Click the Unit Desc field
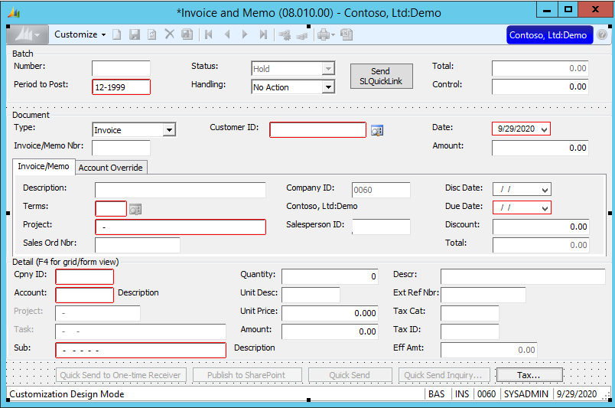The width and height of the screenshot is (615, 408). click(x=311, y=295)
